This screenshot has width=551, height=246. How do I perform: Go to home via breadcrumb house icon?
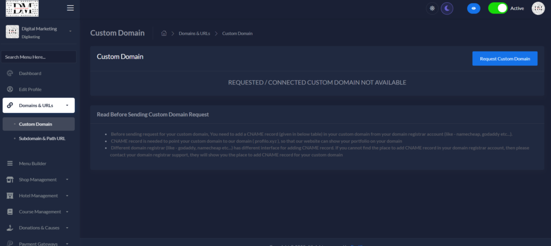coord(164,33)
